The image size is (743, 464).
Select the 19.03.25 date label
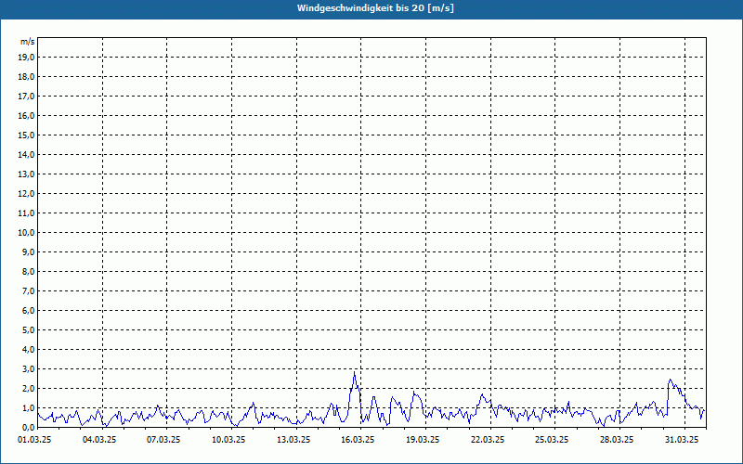click(x=423, y=440)
